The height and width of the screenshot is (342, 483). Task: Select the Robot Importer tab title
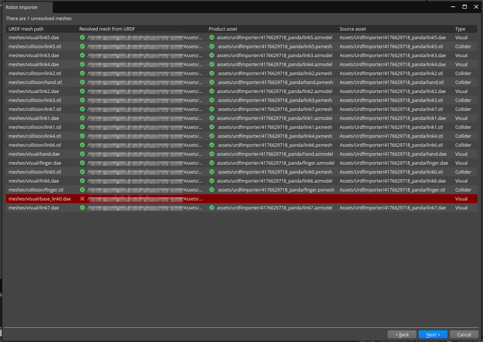(x=22, y=7)
